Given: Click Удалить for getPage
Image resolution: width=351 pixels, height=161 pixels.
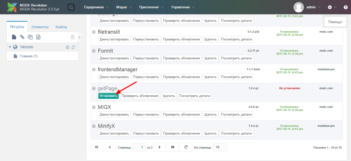Looking at the screenshot, I should pos(169,96).
